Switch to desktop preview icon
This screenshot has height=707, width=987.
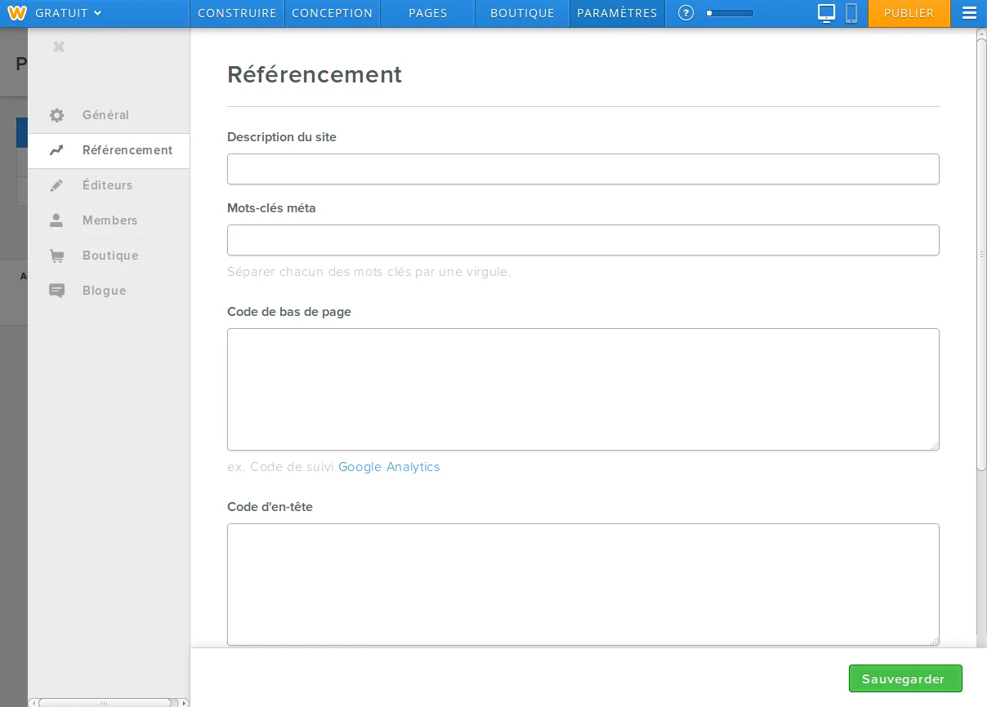pos(827,13)
